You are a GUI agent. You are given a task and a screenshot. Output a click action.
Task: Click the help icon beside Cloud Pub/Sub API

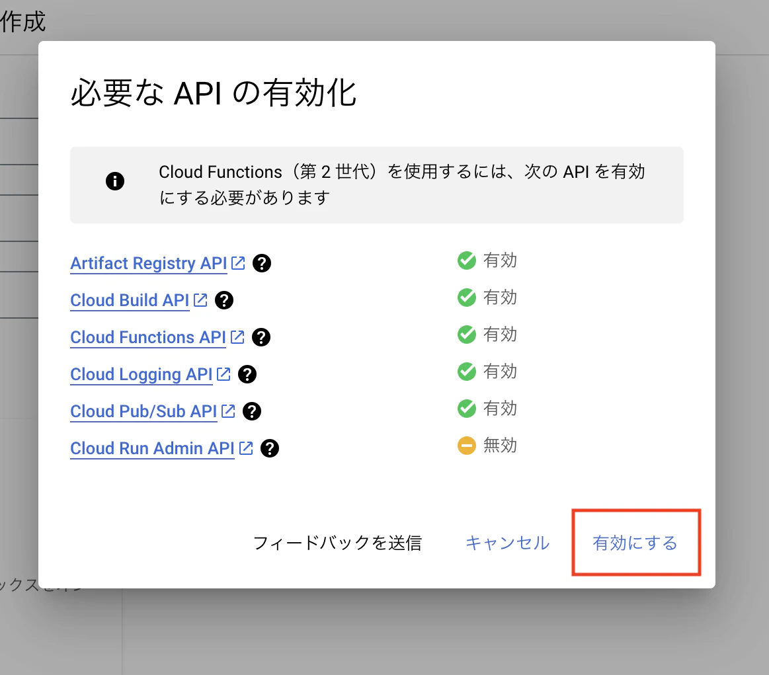(251, 411)
